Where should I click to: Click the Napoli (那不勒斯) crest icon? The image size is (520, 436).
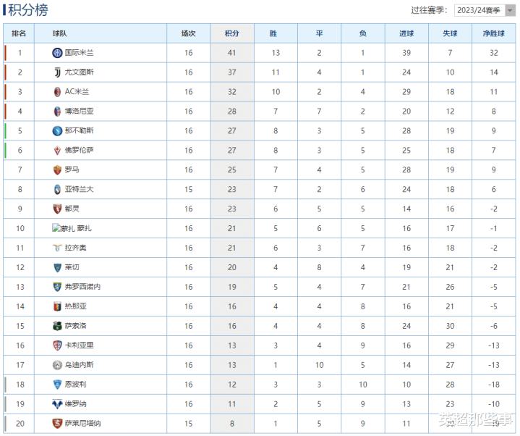(x=57, y=131)
